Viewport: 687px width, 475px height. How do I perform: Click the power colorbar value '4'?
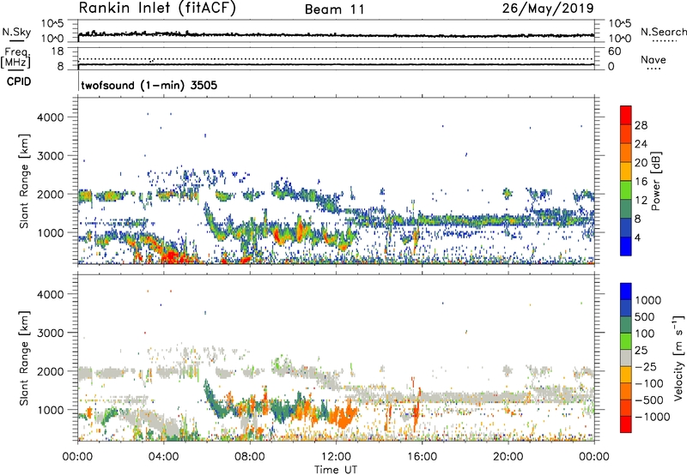(x=638, y=237)
